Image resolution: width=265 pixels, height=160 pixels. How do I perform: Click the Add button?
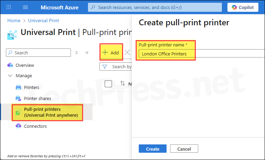[x=111, y=52]
